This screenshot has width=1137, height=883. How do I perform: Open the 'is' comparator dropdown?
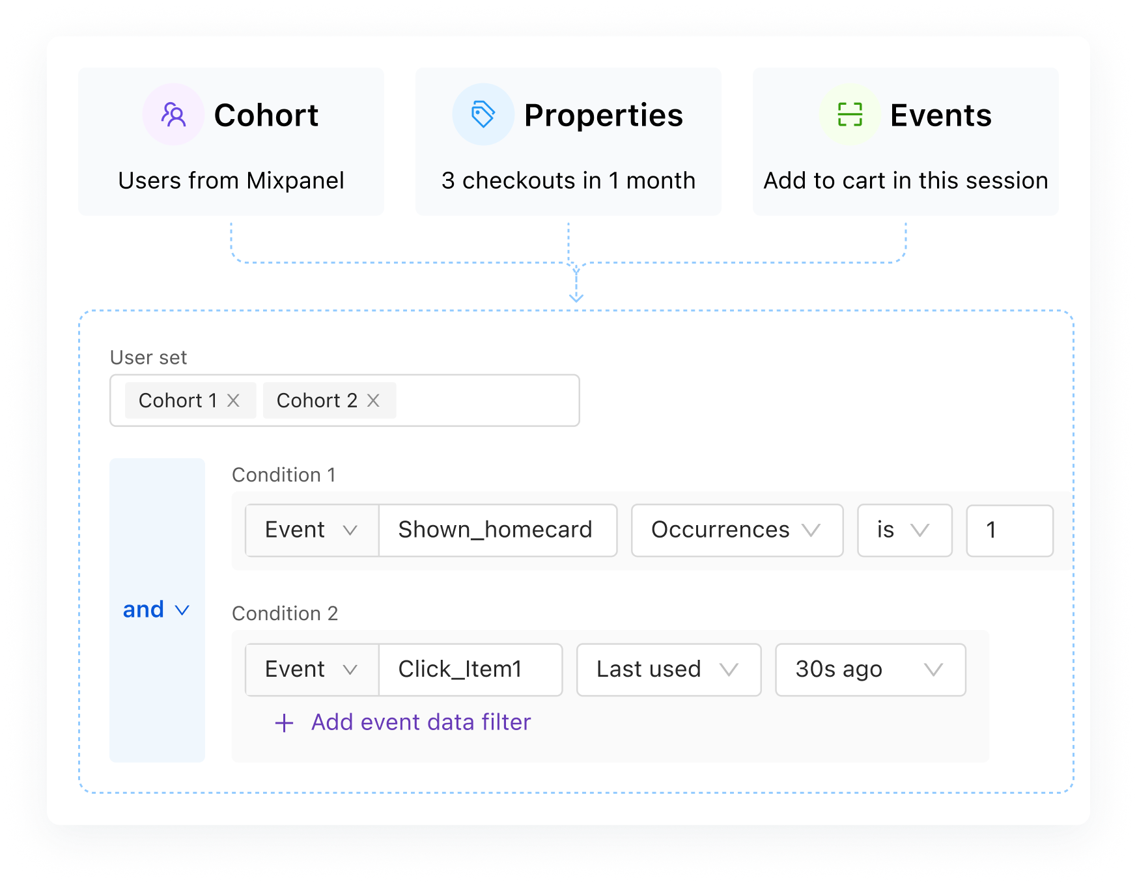pyautogui.click(x=904, y=530)
